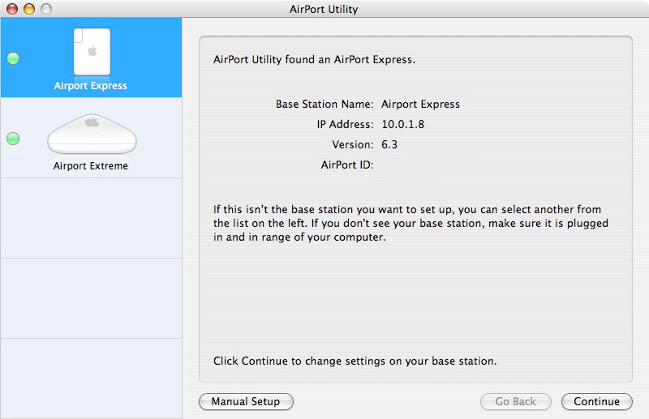Close the AirPort Utility window

coord(12,9)
